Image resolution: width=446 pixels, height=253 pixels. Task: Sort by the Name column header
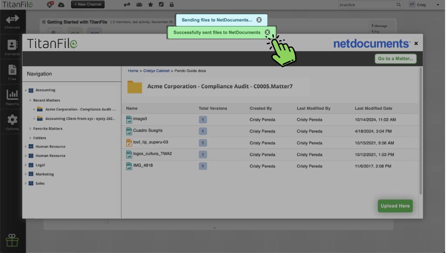[132, 108]
